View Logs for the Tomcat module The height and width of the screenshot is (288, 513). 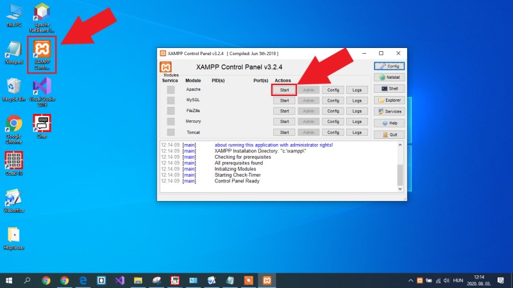tap(357, 132)
